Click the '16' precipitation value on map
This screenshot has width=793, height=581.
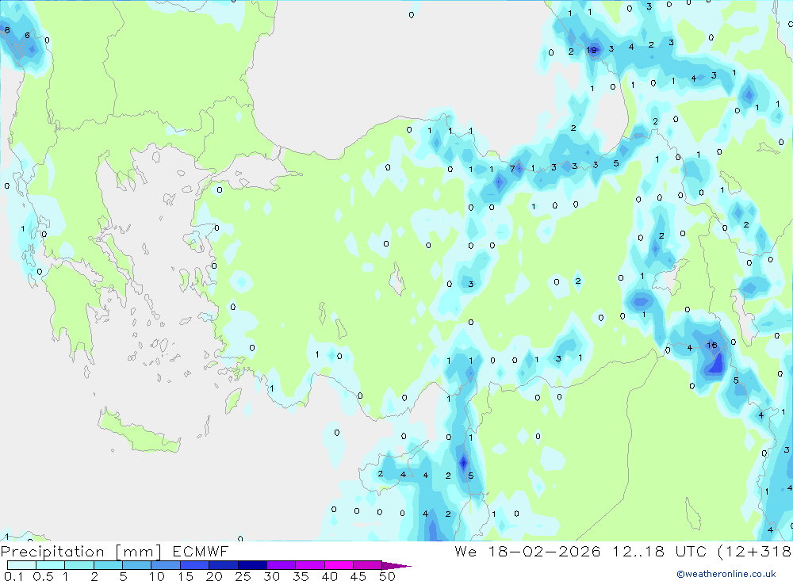click(711, 345)
